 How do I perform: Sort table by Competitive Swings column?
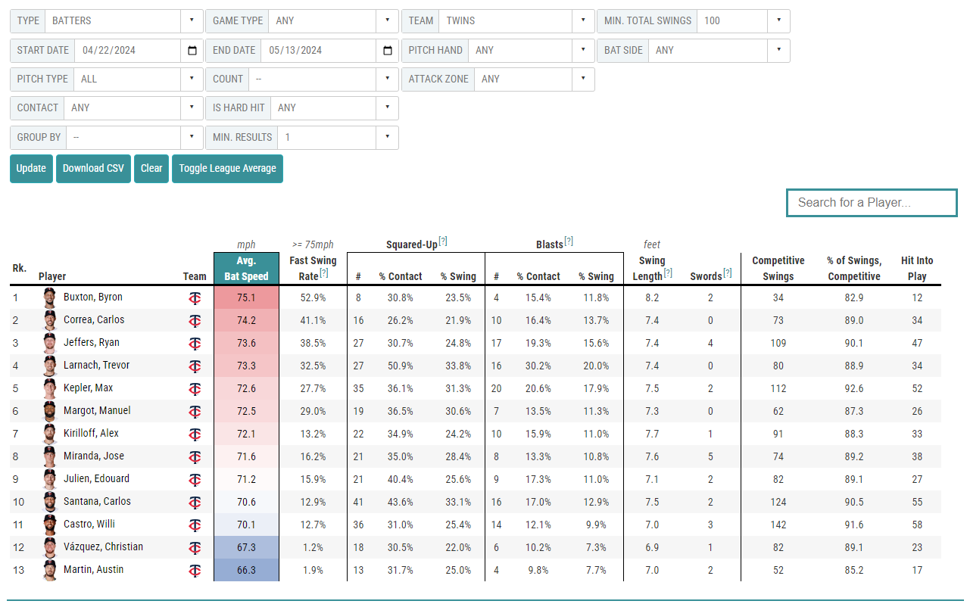click(778, 269)
